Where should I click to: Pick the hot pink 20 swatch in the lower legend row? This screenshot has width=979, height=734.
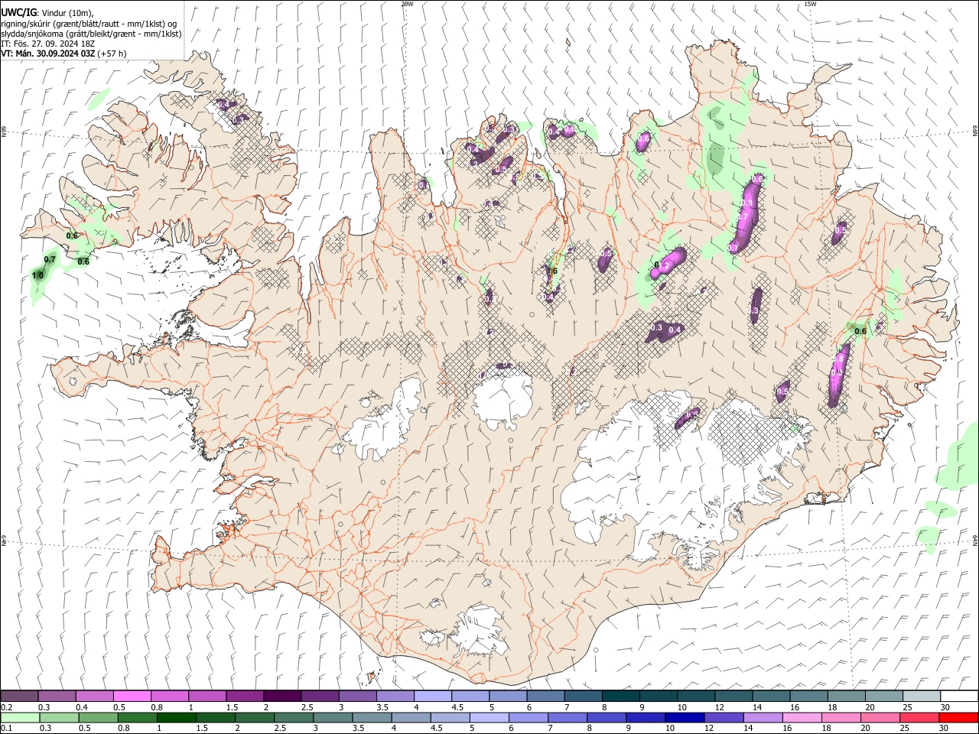click(880, 717)
